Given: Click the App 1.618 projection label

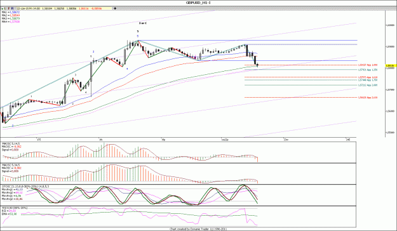Looking at the screenshot, I should (x=368, y=77).
